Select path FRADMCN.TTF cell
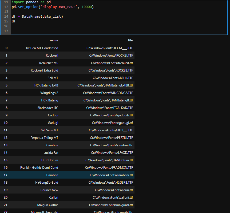230x213 pixels. pos(109,168)
